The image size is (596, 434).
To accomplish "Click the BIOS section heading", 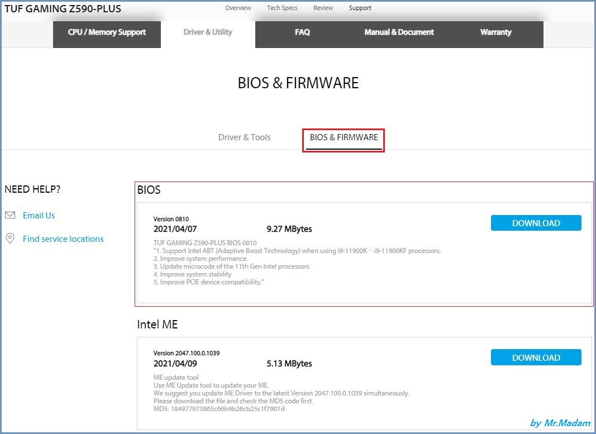I will (149, 190).
